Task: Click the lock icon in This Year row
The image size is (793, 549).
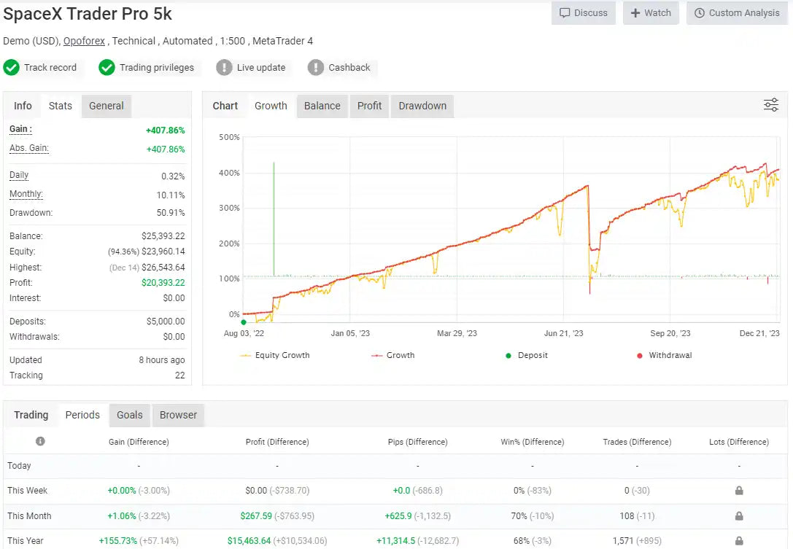Action: click(738, 541)
